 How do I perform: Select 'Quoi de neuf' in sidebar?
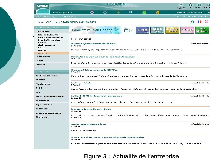(x=43, y=31)
